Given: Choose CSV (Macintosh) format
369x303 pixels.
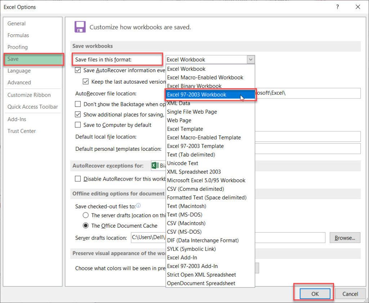Looking at the screenshot, I should (210, 223).
